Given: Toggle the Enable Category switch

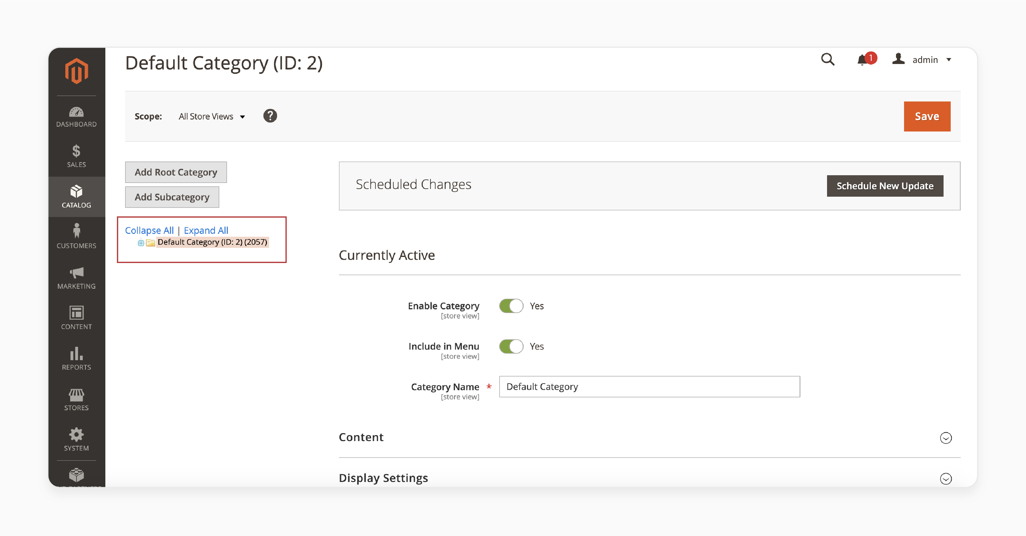Looking at the screenshot, I should (x=511, y=306).
